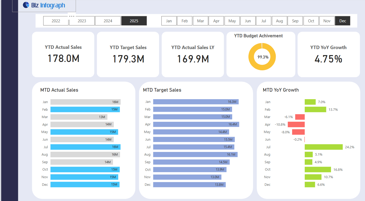Viewport: 365px width, 201px height.
Task: Click the MTD YoY Growth chart title
Action: [x=280, y=90]
